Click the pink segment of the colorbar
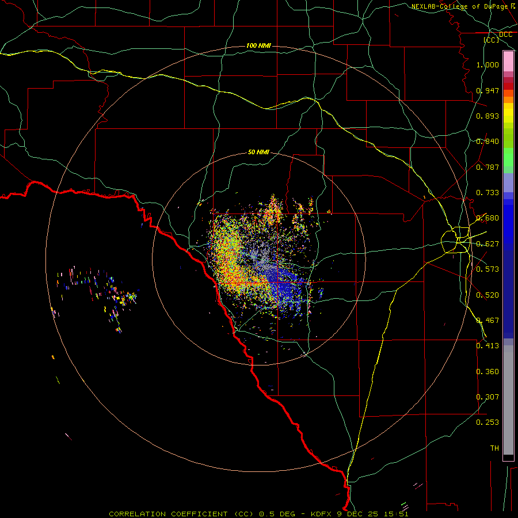 coord(508,62)
